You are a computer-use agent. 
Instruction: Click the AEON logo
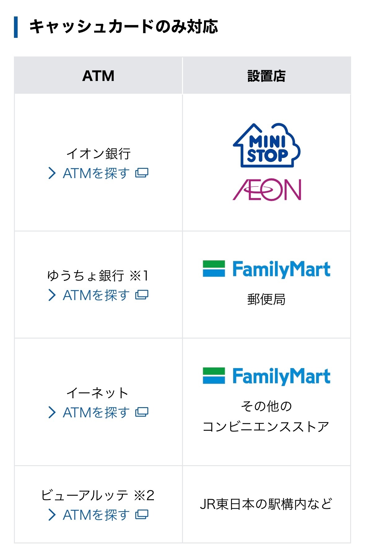[x=267, y=189]
